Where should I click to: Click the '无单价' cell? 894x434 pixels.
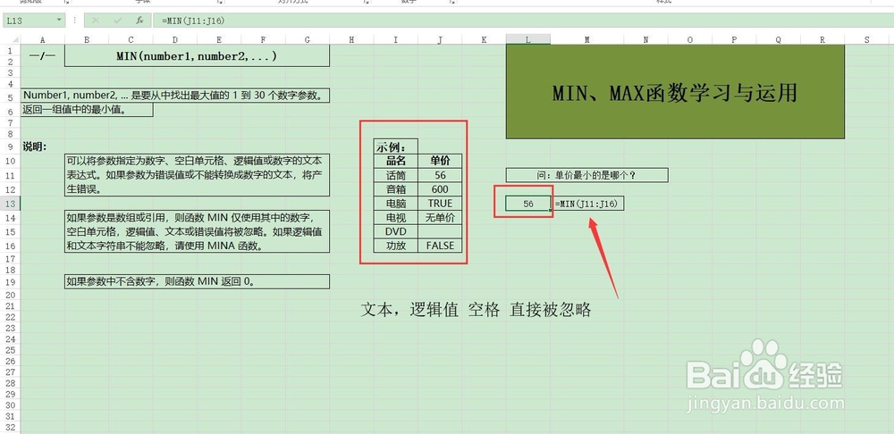[x=440, y=217]
